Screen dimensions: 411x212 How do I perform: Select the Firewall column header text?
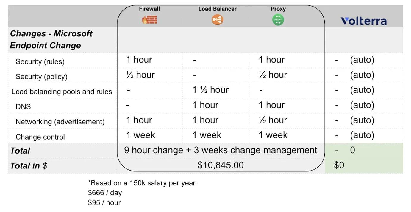point(149,9)
